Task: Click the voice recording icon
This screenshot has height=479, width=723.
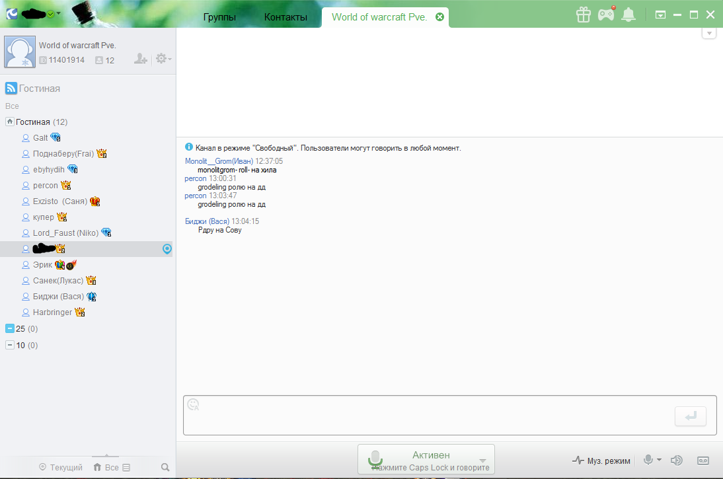Action: (703, 461)
